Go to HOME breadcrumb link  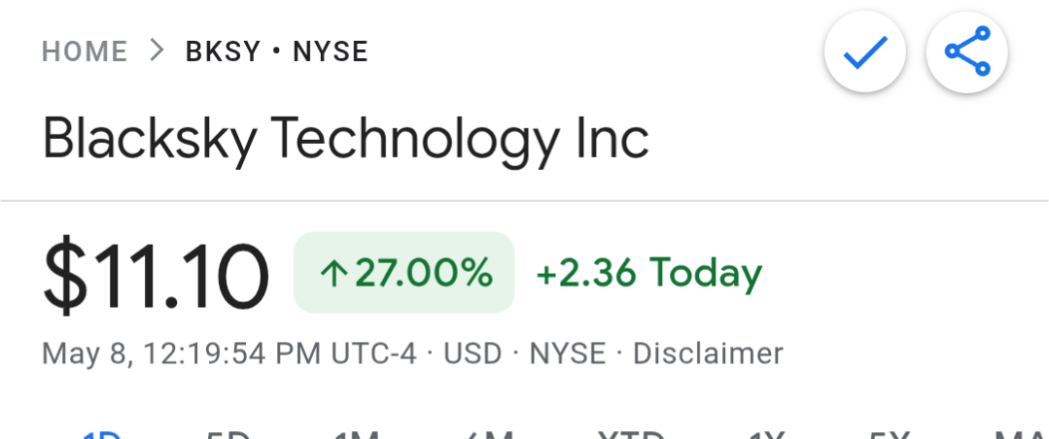click(x=85, y=51)
